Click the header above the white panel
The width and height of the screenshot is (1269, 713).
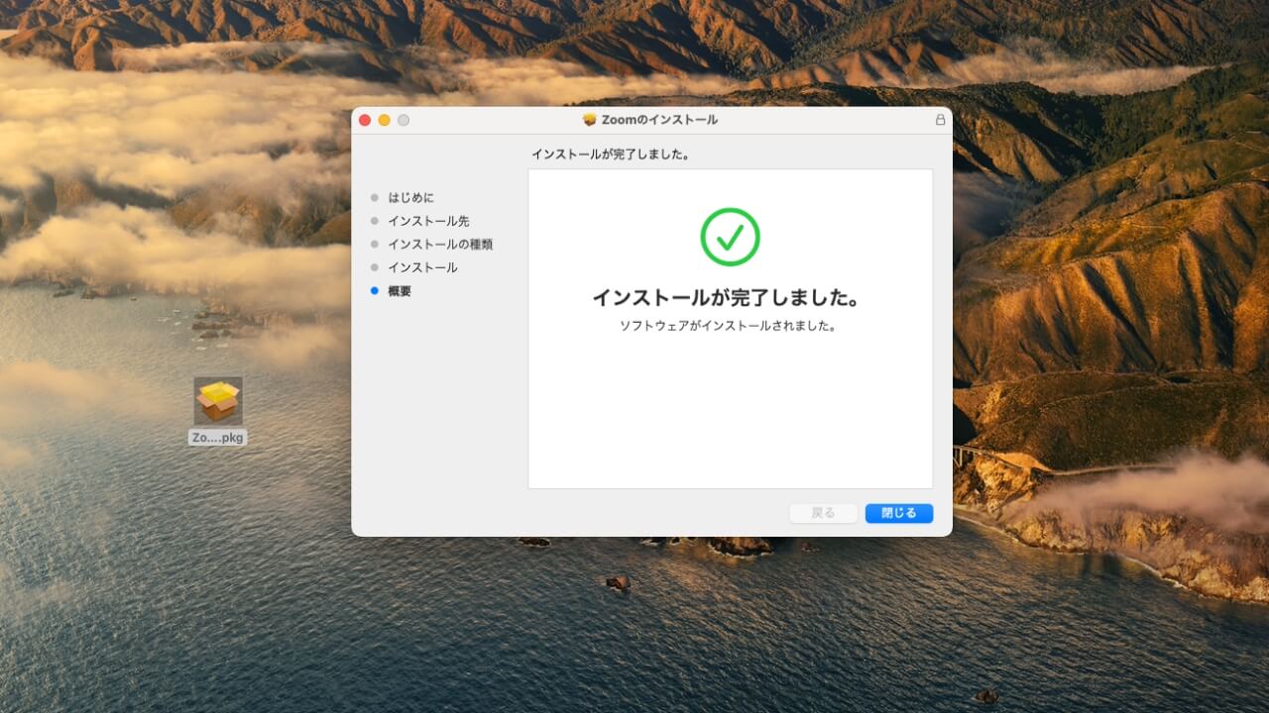[611, 154]
